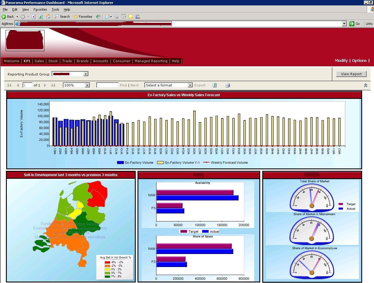
Task: Open the History icon in toolbar
Action: pyautogui.click(x=98, y=17)
